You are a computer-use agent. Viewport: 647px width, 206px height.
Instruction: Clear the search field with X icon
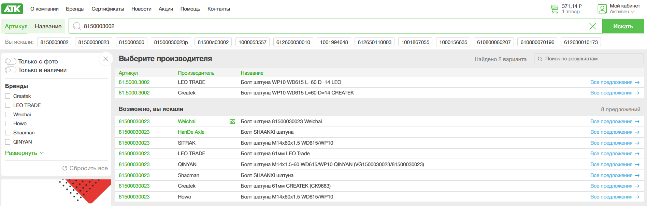pyautogui.click(x=593, y=26)
